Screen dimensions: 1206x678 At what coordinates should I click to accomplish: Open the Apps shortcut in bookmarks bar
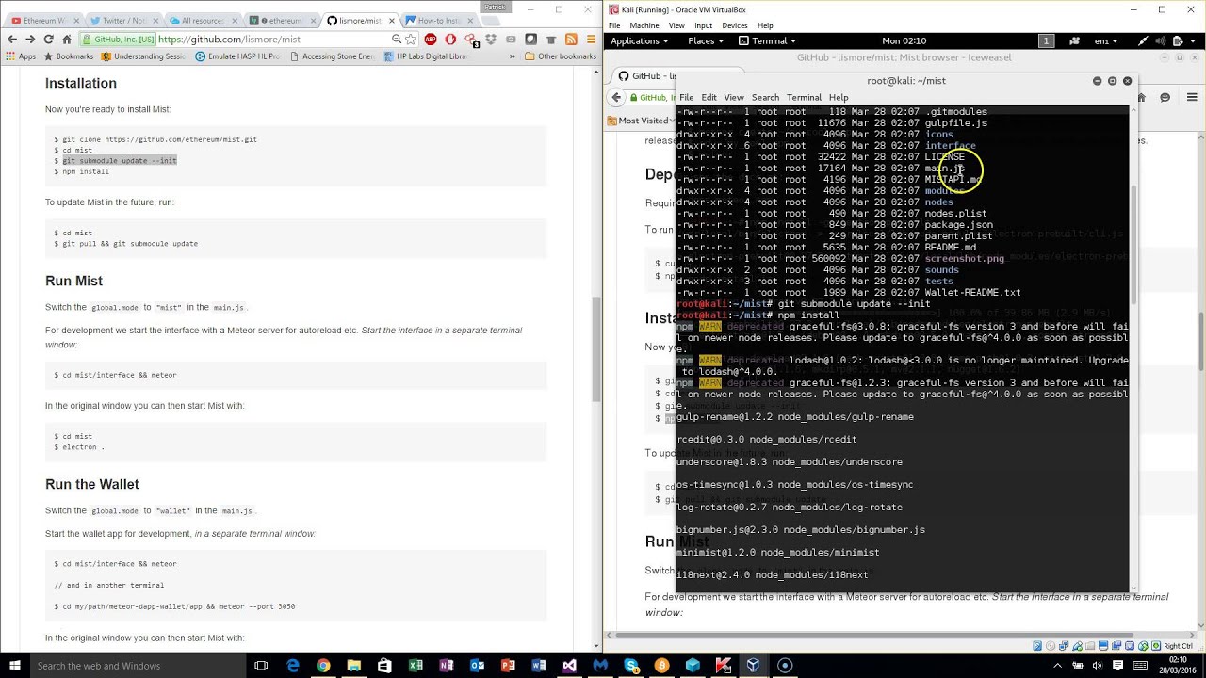coord(21,56)
